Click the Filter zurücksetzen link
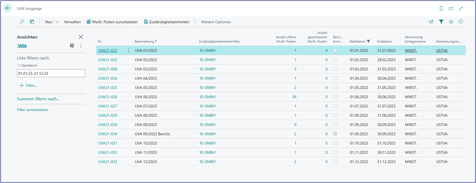The image size is (476, 183). coord(30,110)
